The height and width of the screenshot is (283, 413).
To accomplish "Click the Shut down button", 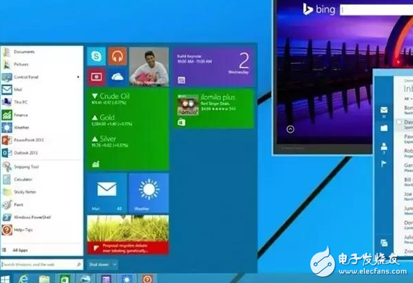I will point(99,264).
